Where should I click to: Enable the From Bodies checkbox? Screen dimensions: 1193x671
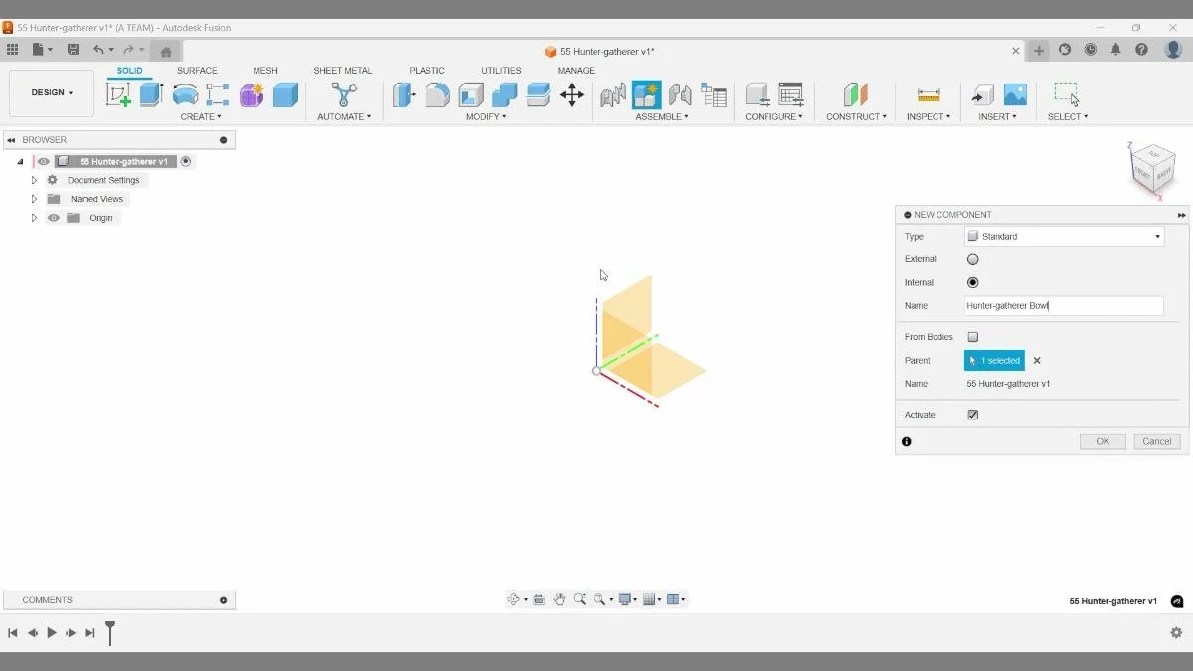972,336
